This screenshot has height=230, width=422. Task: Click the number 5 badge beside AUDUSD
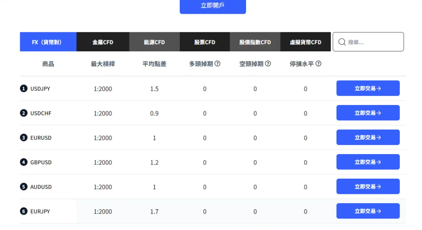(24, 187)
